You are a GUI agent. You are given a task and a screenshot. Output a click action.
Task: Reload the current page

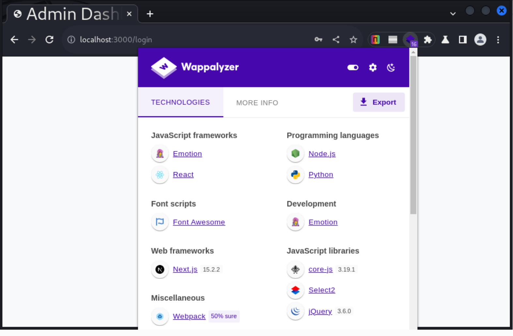[x=49, y=40]
